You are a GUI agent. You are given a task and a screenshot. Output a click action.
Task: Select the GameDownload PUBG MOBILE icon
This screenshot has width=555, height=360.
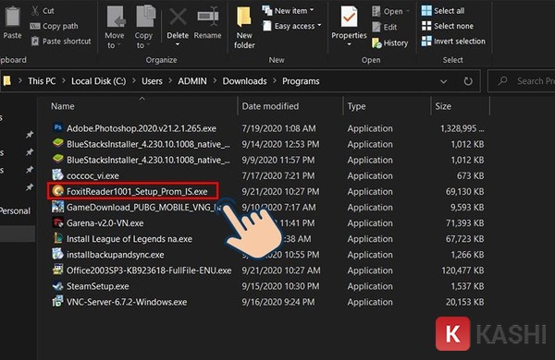click(x=57, y=207)
